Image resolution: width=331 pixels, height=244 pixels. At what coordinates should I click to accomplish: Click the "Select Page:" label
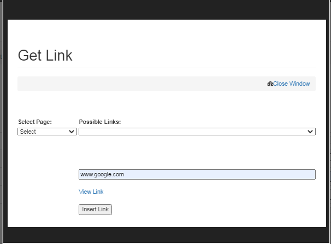click(35, 122)
